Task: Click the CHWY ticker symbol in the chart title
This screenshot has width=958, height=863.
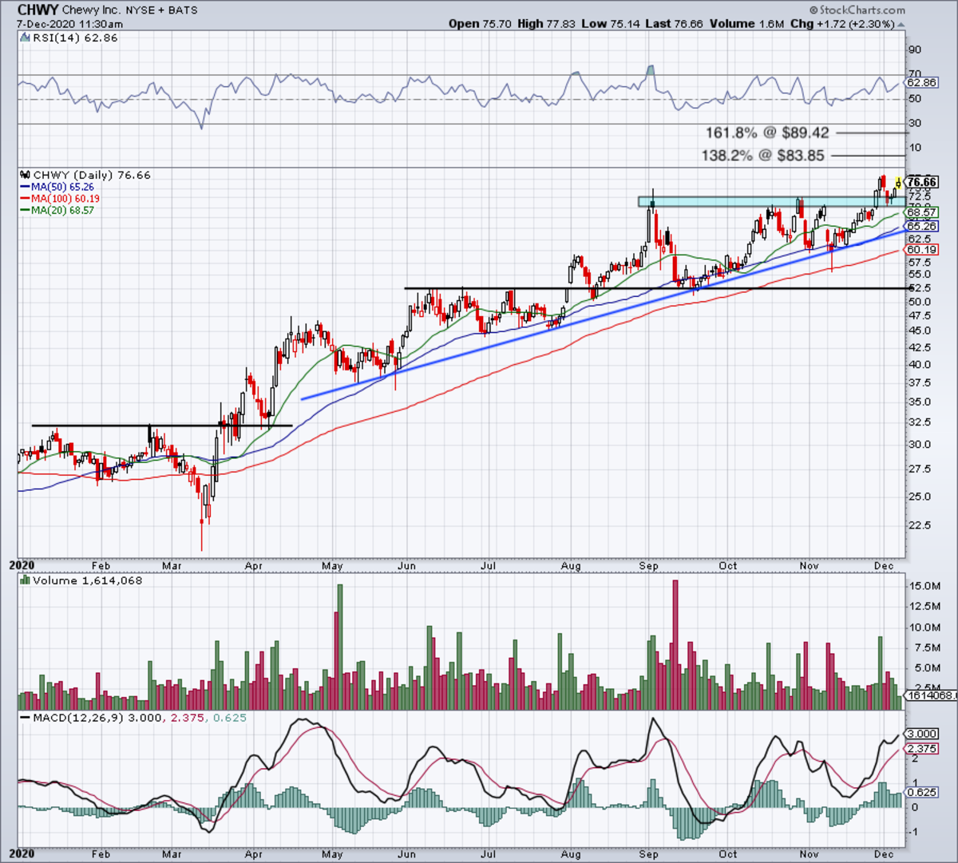Action: 37,10
